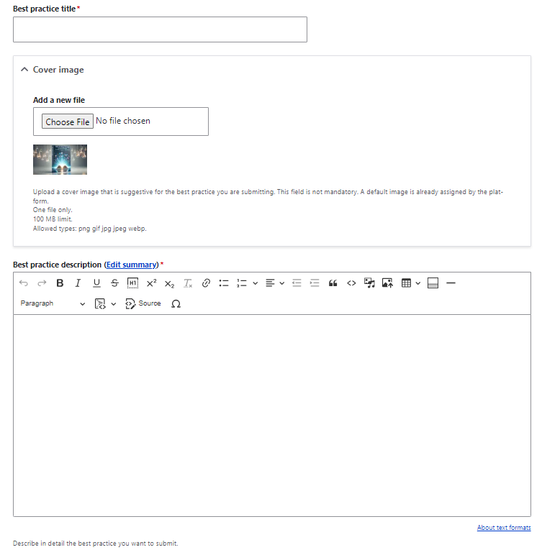The image size is (542, 550).
Task: Open the Edit summary link
Action: [131, 265]
